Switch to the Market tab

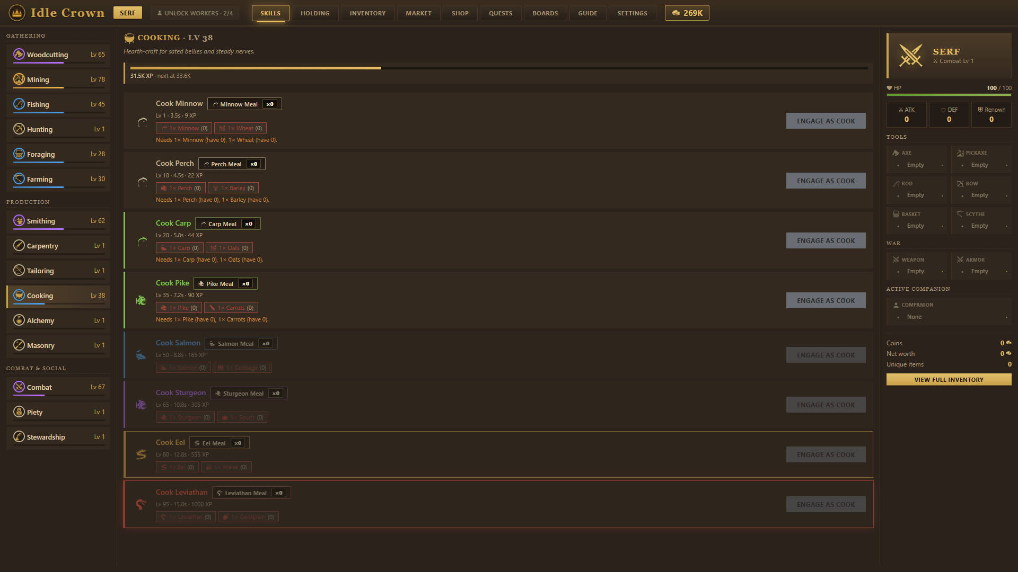pyautogui.click(x=418, y=13)
